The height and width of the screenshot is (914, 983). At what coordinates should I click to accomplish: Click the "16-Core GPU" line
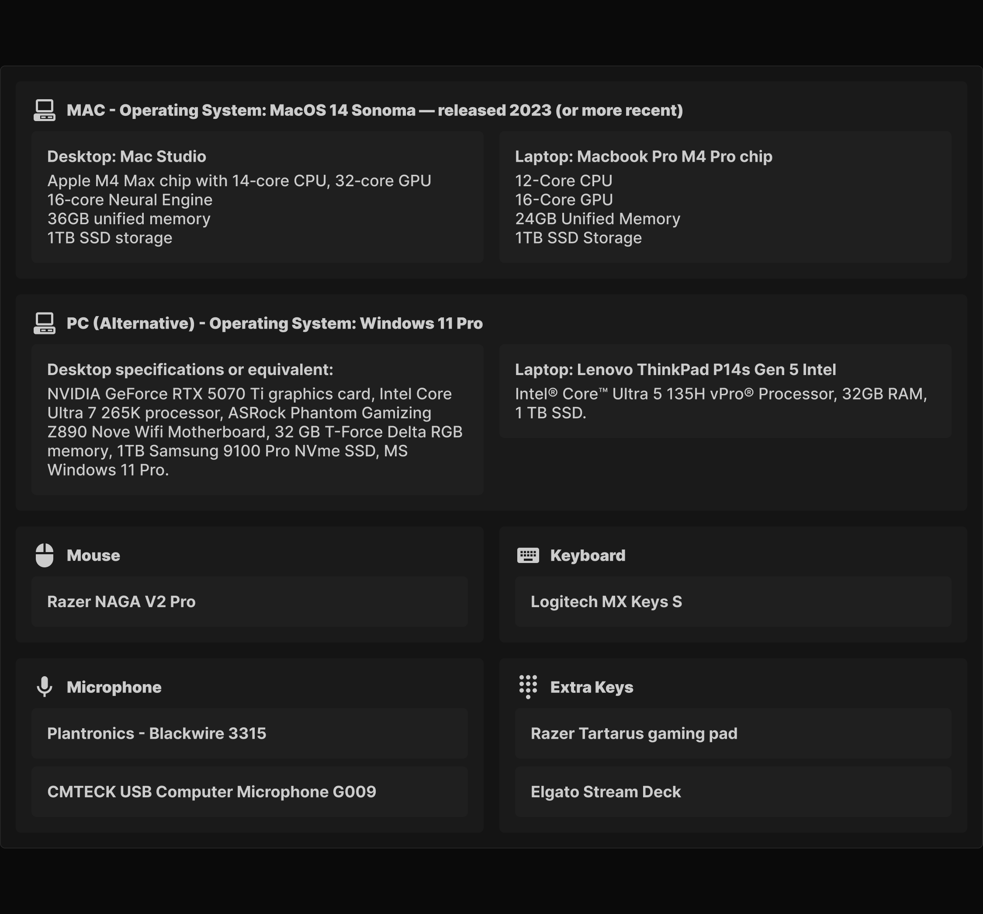click(x=564, y=200)
